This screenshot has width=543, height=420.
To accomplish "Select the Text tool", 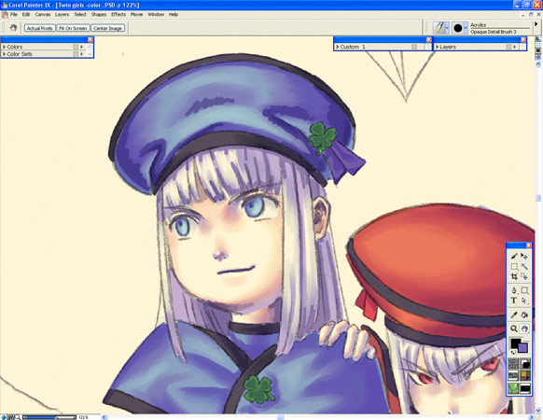I will point(514,301).
